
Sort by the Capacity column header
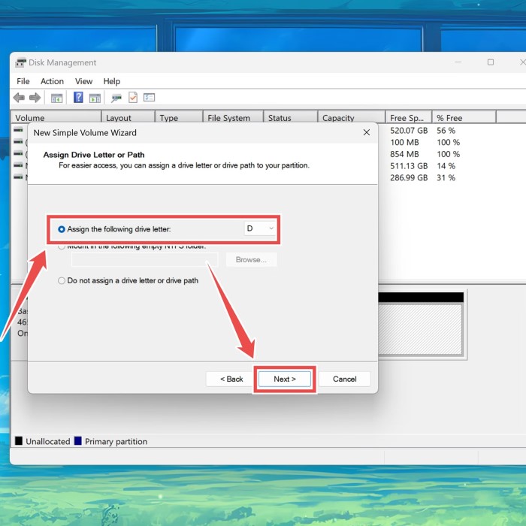tap(351, 118)
